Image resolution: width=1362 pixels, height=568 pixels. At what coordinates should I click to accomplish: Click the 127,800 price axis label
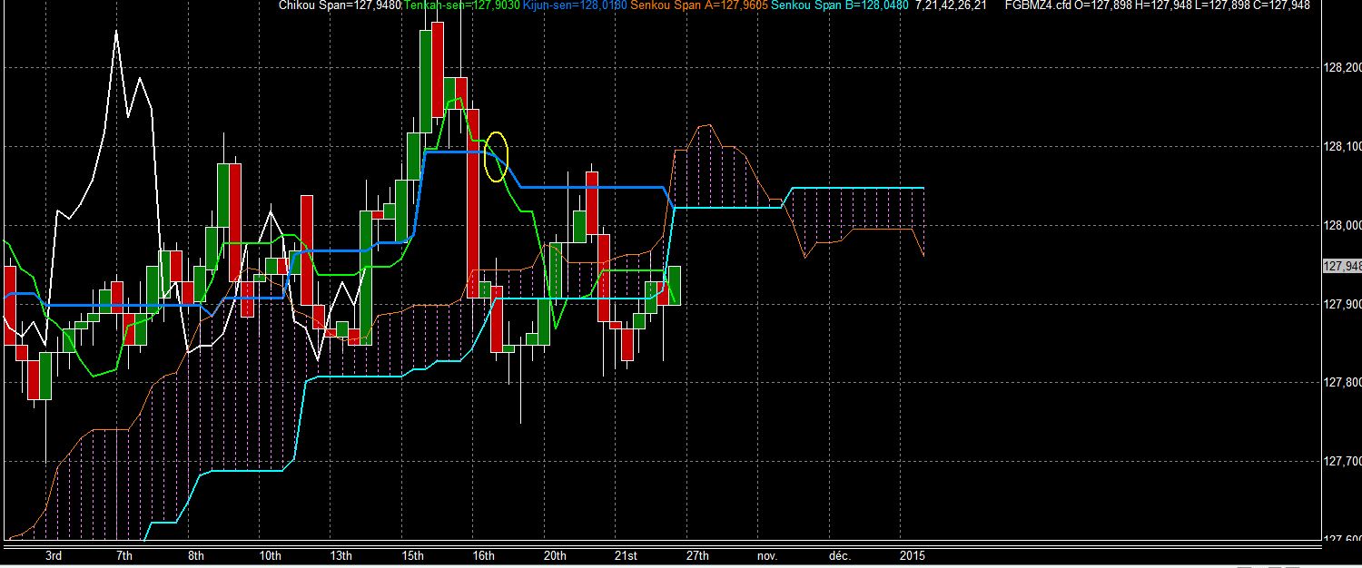(x=1343, y=383)
